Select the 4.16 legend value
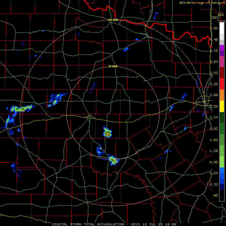 point(214,50)
